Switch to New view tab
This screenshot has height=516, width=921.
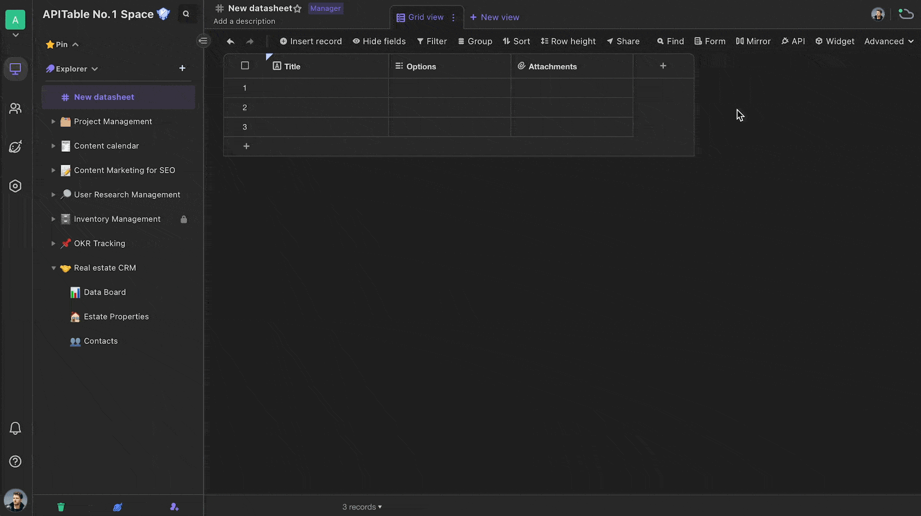pyautogui.click(x=495, y=17)
